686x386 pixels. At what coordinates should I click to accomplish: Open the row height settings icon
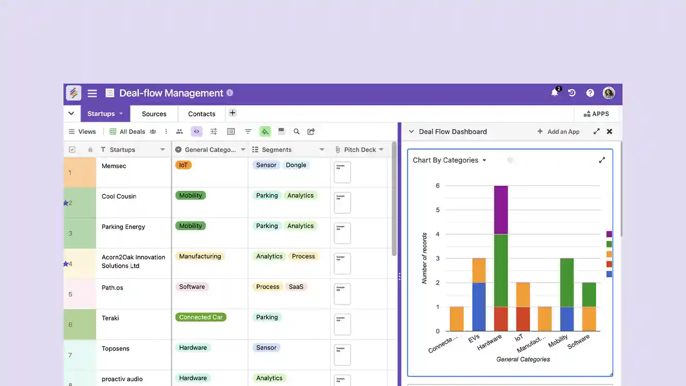282,131
